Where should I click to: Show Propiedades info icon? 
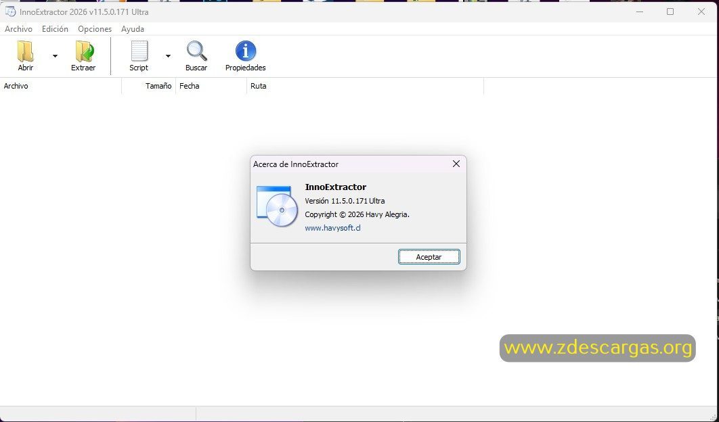245,56
